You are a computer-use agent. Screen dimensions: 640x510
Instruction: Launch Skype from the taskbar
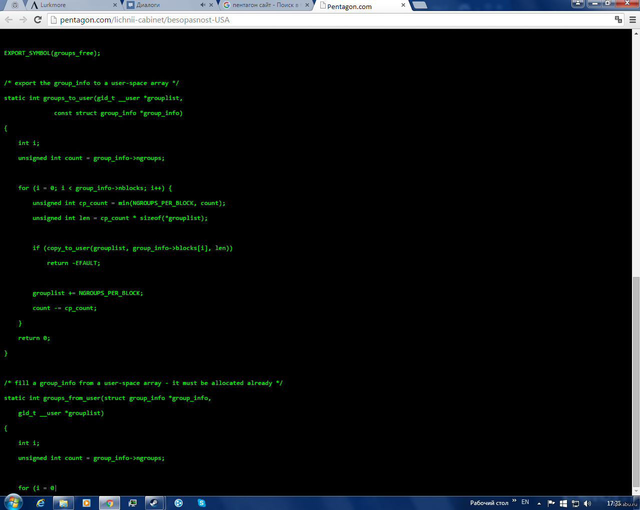(202, 503)
